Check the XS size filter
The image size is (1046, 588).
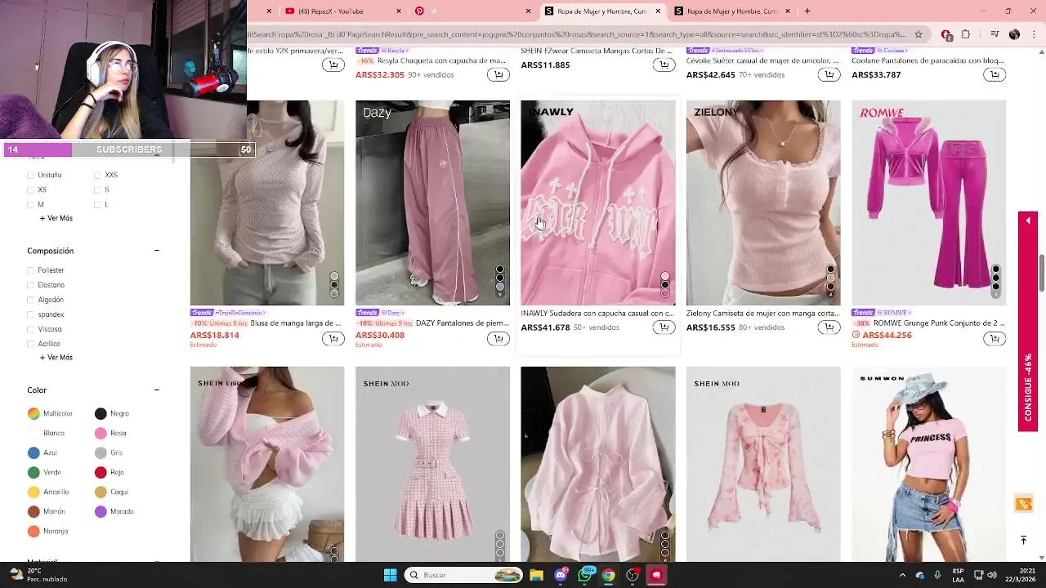(x=31, y=189)
